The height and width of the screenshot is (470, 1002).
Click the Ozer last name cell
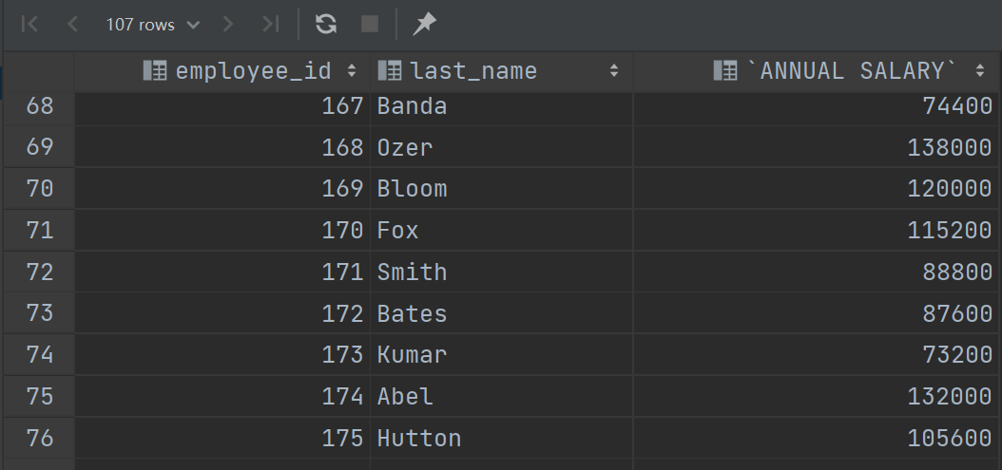coord(502,147)
